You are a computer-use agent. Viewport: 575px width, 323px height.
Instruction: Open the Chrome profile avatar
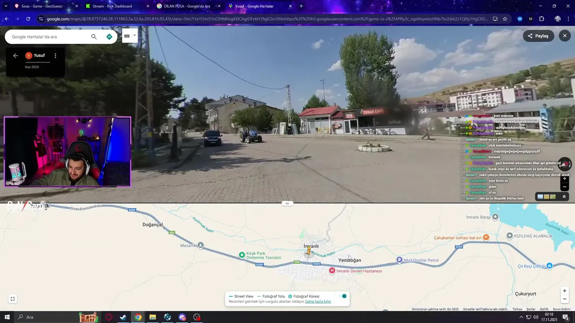pyautogui.click(x=557, y=19)
